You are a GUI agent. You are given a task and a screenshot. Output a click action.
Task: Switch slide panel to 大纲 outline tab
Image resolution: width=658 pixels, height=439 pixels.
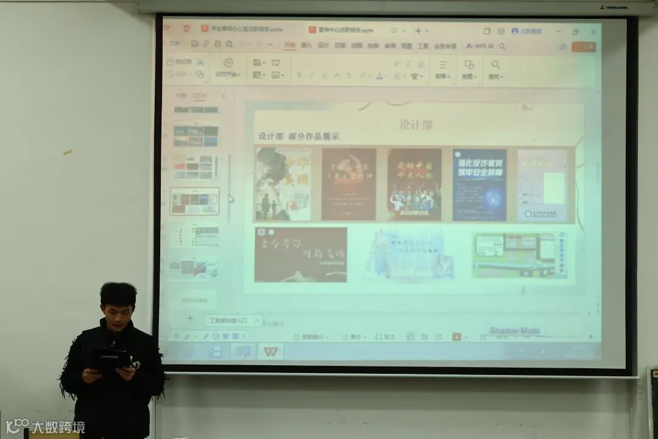point(181,95)
